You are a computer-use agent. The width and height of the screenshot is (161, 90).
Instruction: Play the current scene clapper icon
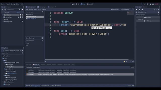click(150, 4)
